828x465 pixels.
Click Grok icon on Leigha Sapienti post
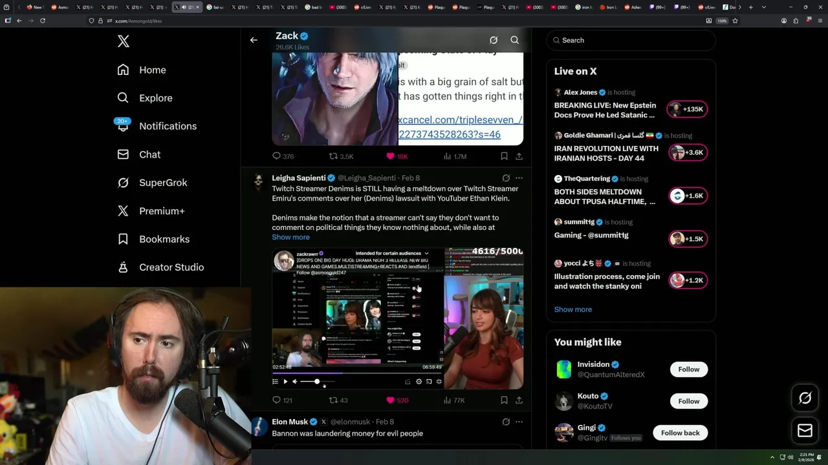coord(506,178)
